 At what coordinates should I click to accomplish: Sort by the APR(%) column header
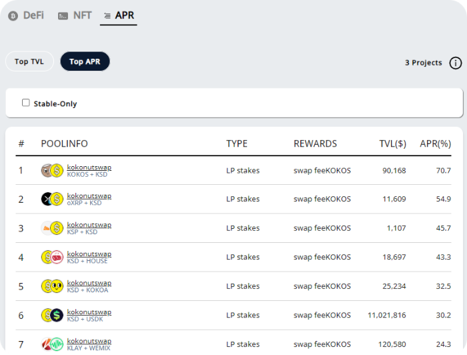tap(436, 143)
